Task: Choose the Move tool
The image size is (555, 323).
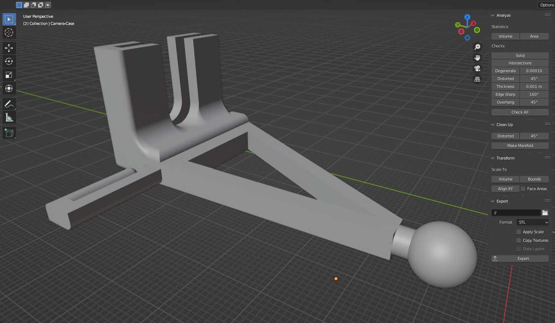Action: pyautogui.click(x=9, y=48)
